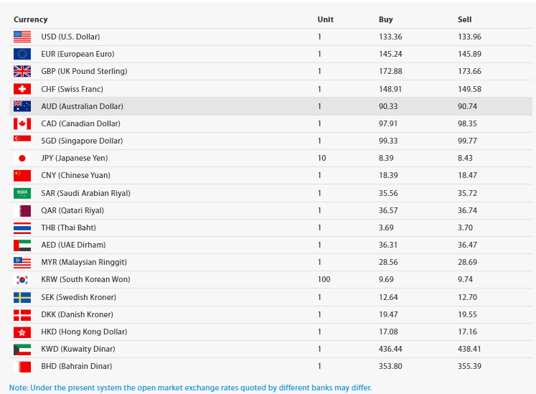Click the Sell column header

(464, 19)
